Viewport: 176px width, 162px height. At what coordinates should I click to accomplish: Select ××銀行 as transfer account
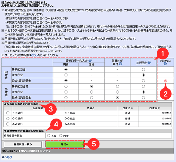tap(8, 113)
